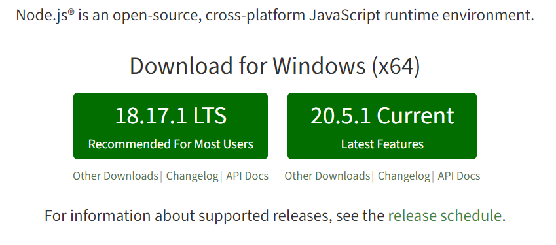
Task: Click the "Recommended For Most Users" subtitle
Action: [170, 144]
